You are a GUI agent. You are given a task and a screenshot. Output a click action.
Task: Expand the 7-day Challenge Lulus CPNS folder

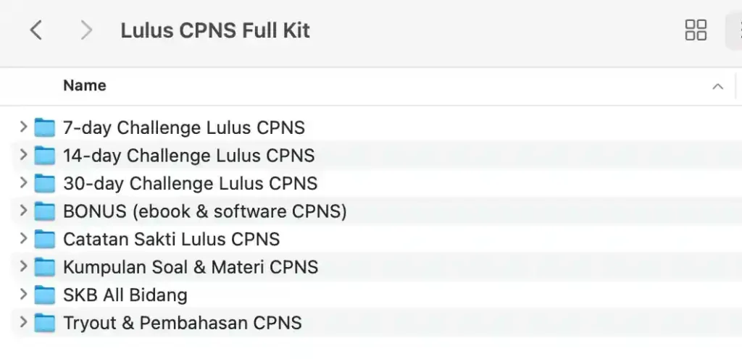[x=23, y=127]
